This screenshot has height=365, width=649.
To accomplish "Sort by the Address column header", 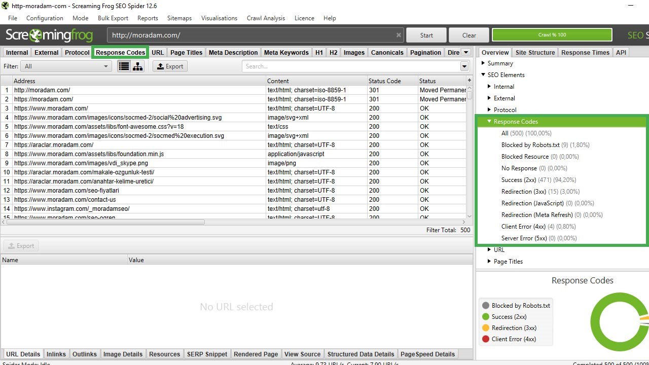I will tap(139, 81).
